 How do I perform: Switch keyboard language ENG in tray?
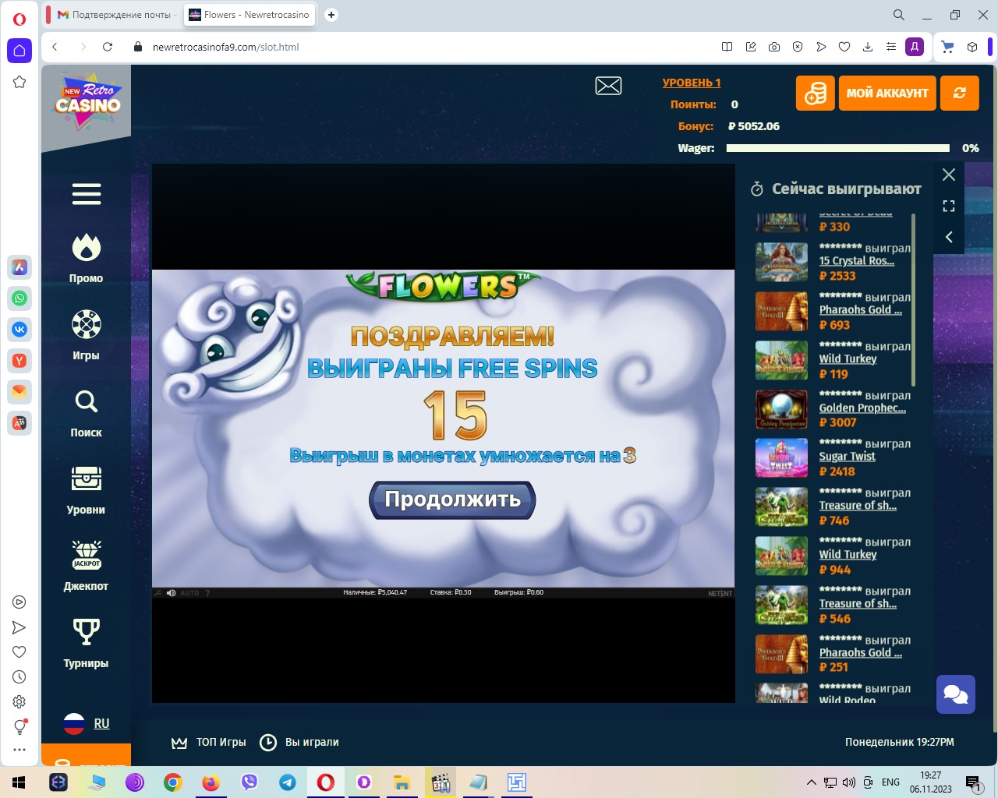click(890, 782)
